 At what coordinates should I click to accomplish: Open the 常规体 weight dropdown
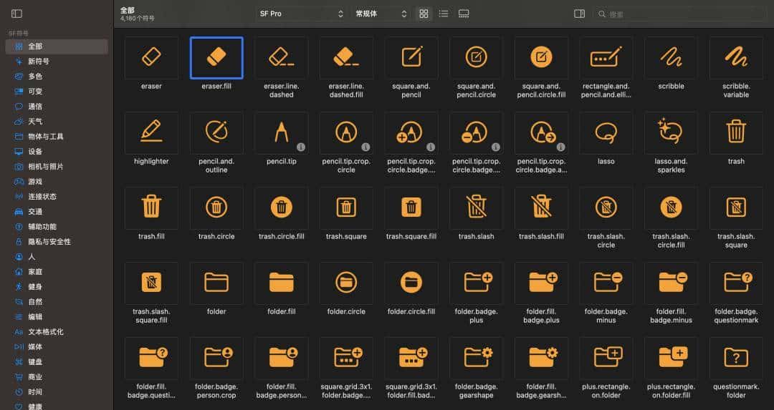(x=381, y=14)
